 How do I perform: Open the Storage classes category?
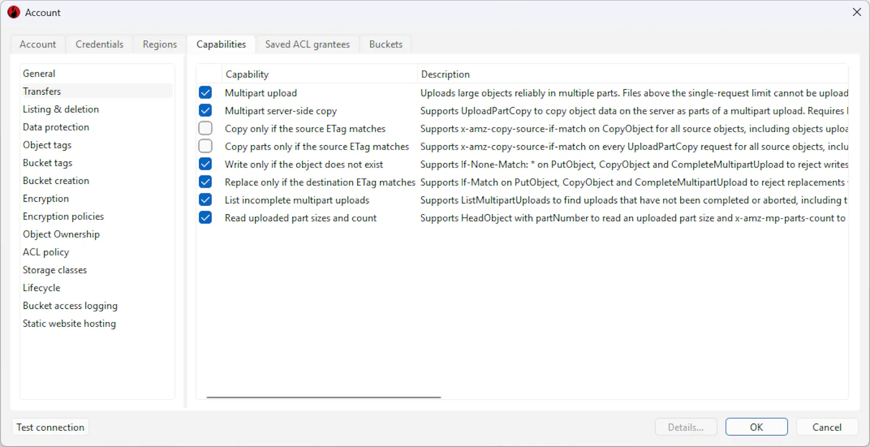[97, 270]
